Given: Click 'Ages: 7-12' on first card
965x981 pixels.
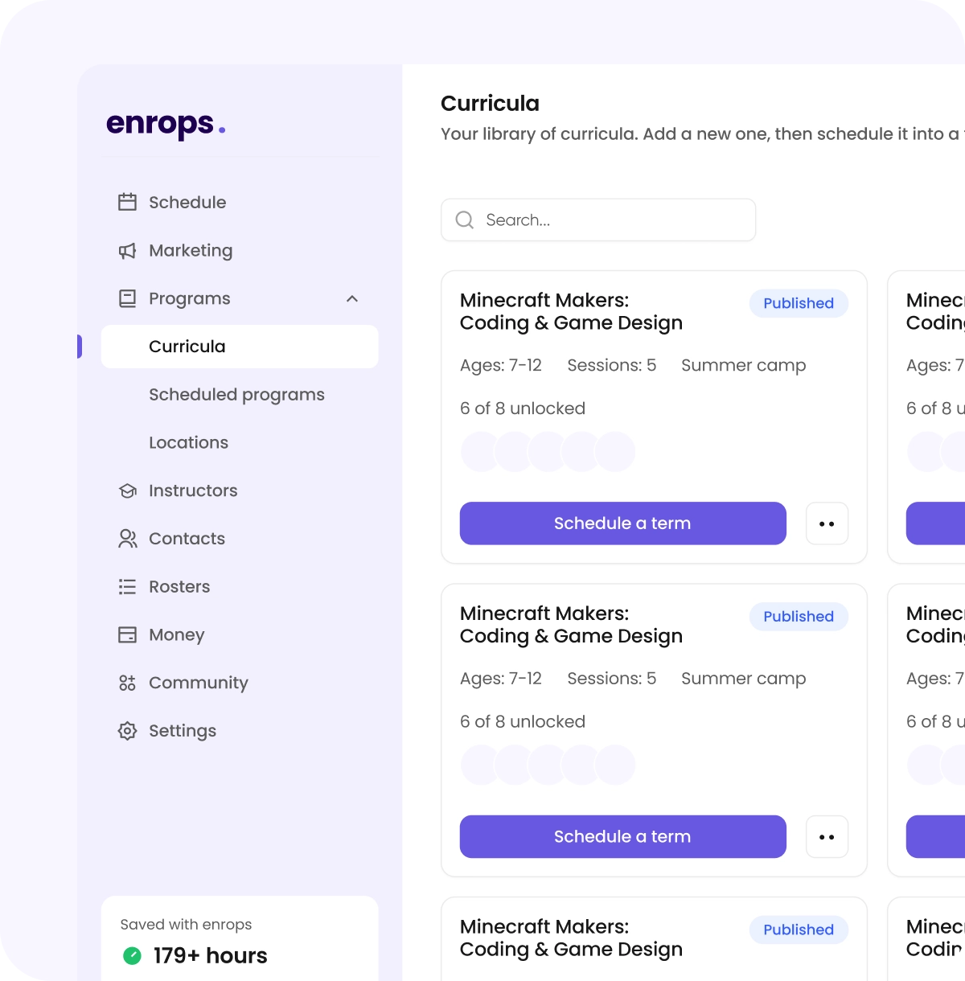Looking at the screenshot, I should [x=501, y=366].
